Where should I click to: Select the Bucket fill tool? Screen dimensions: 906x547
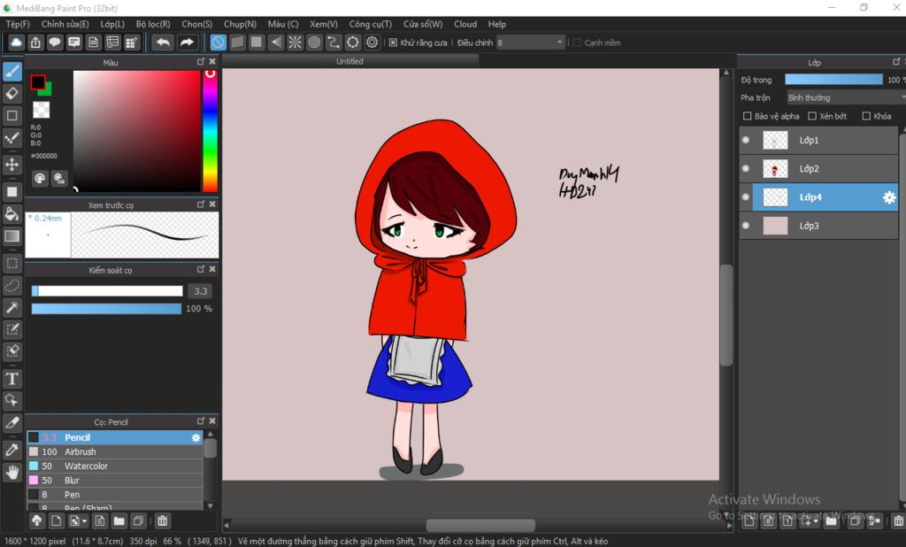point(12,214)
